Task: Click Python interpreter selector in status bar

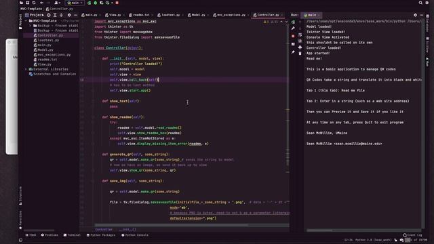Action: click(374, 240)
